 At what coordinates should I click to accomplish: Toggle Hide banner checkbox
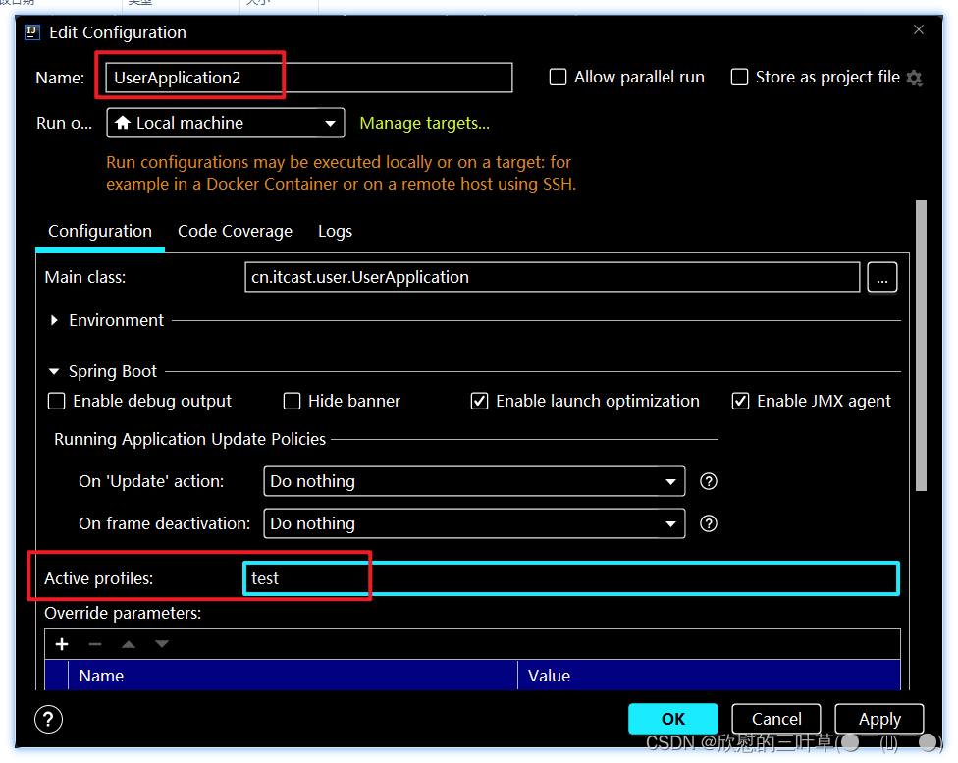click(x=293, y=401)
